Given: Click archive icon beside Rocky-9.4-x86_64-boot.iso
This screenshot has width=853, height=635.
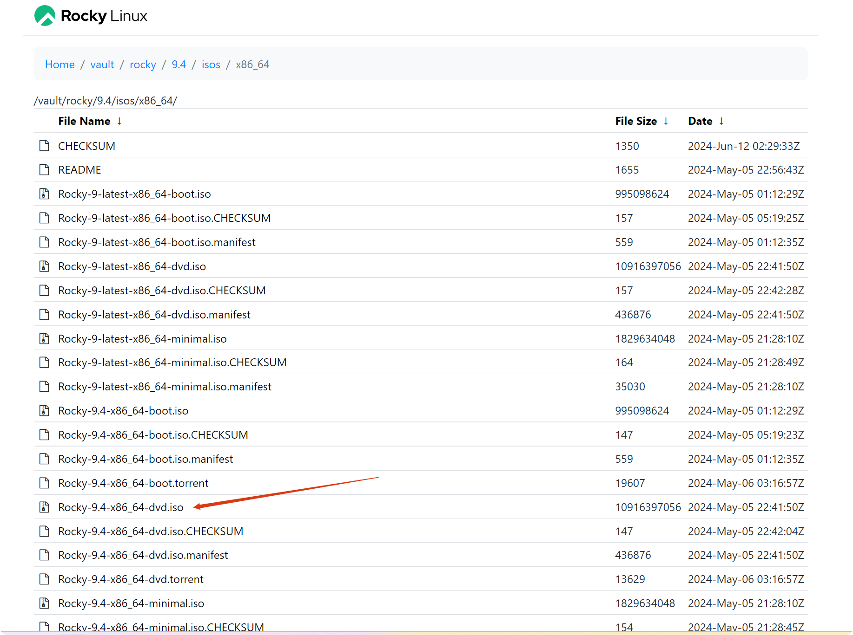Looking at the screenshot, I should click(x=44, y=411).
